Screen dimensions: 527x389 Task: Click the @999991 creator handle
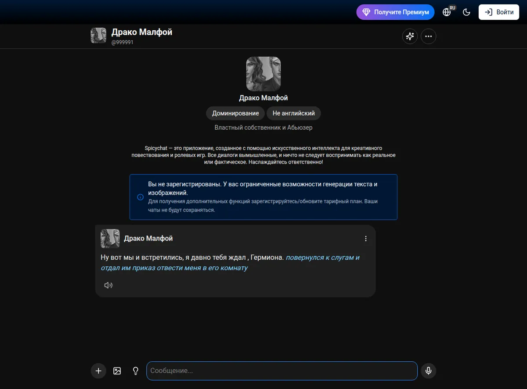[123, 43]
